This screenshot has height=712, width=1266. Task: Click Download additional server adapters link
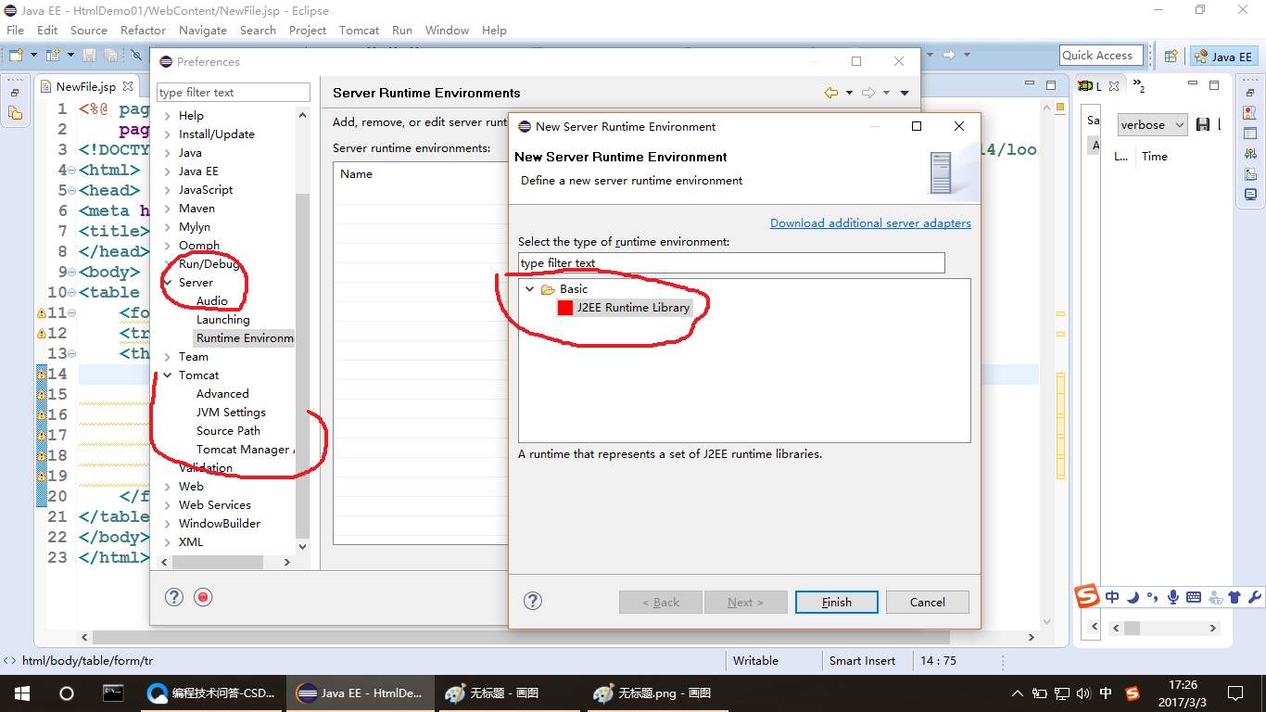[x=870, y=223]
